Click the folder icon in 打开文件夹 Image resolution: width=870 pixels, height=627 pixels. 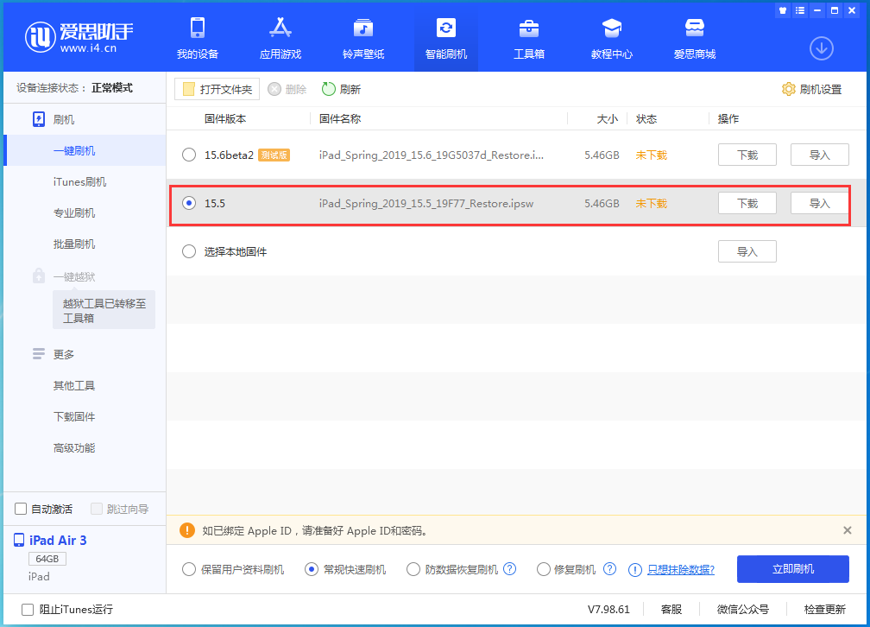tap(189, 90)
